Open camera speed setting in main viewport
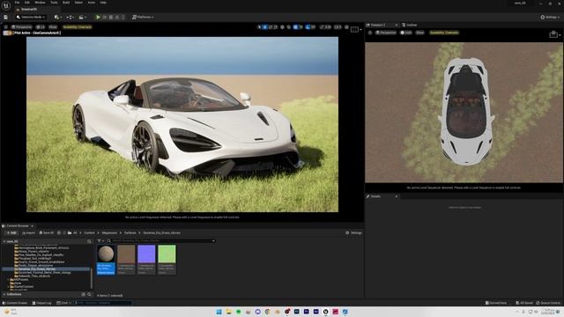The width and height of the screenshot is (564, 317). 338,27
